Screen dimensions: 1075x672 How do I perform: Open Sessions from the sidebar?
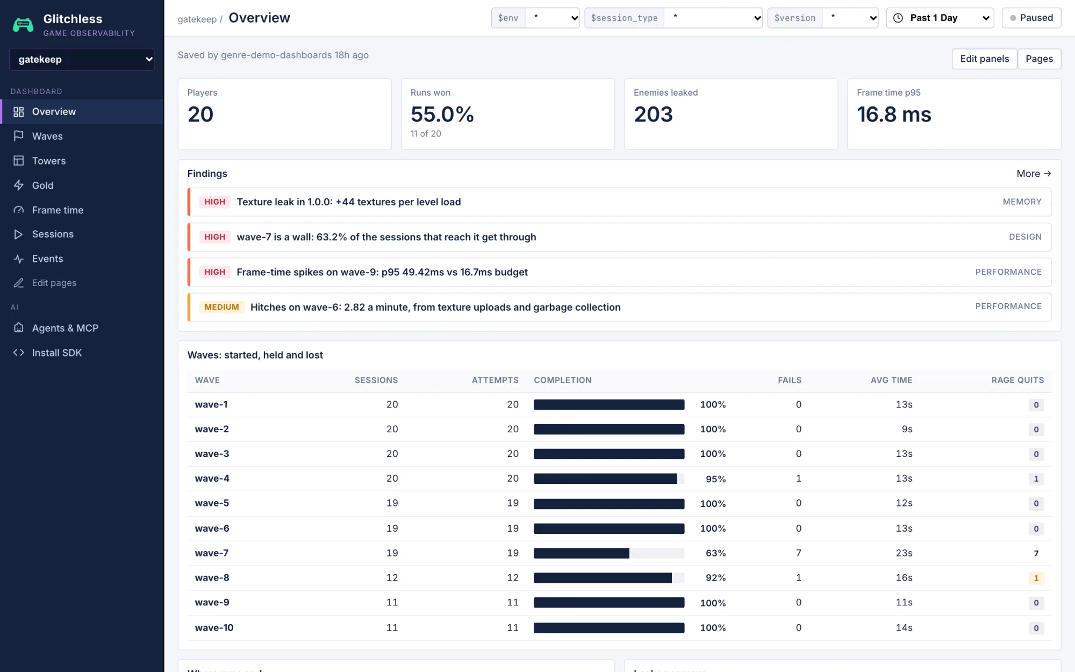[82, 234]
